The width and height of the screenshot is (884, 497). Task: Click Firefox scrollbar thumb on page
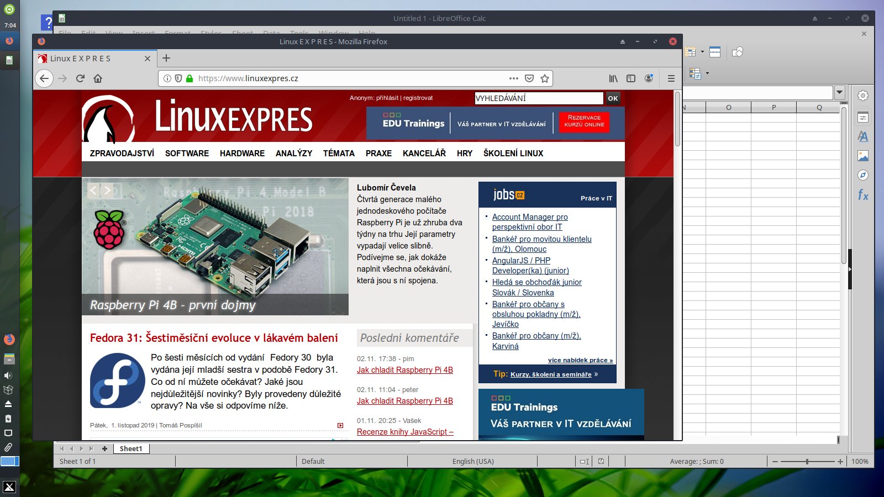coord(677,119)
